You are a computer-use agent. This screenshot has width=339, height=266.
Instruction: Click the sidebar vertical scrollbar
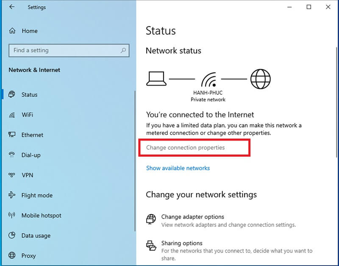pyautogui.click(x=135, y=161)
